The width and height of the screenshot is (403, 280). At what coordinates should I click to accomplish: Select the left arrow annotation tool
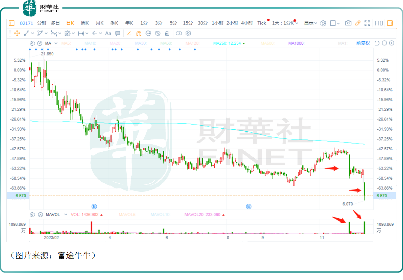(x=95, y=33)
